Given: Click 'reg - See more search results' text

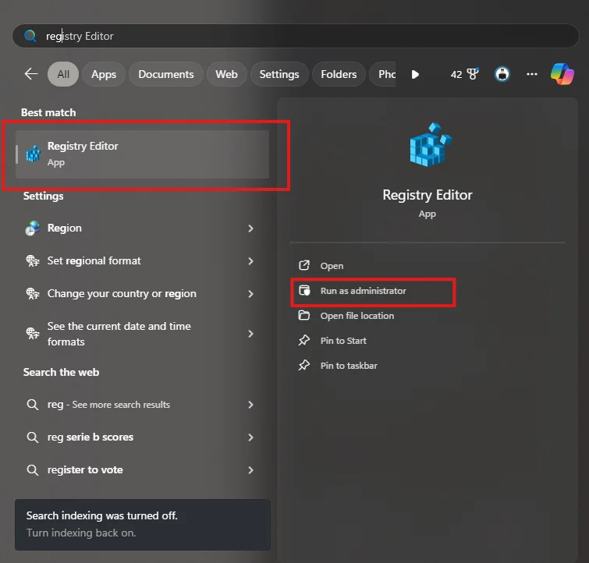Looking at the screenshot, I should (x=108, y=405).
